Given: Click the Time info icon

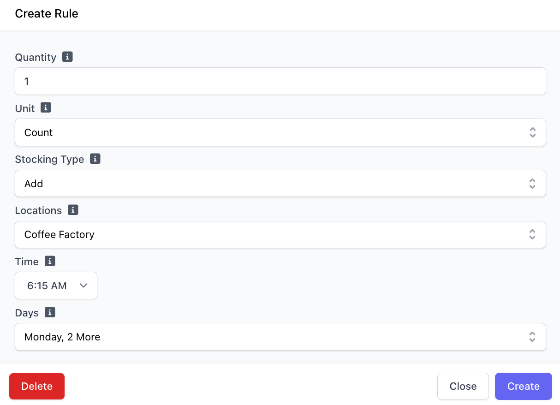Looking at the screenshot, I should tap(50, 261).
